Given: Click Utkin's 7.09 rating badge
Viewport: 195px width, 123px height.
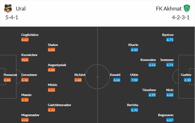Looking at the screenshot, I should [x=134, y=80].
